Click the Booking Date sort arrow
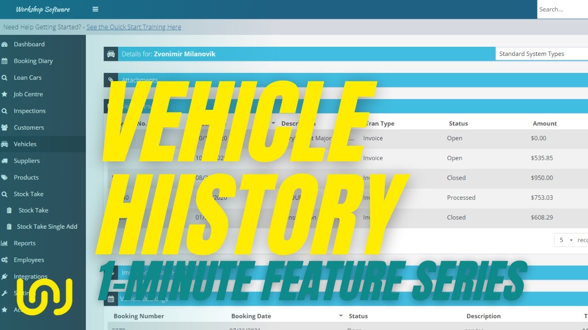Screen dimensions: 588x330 coord(341,316)
